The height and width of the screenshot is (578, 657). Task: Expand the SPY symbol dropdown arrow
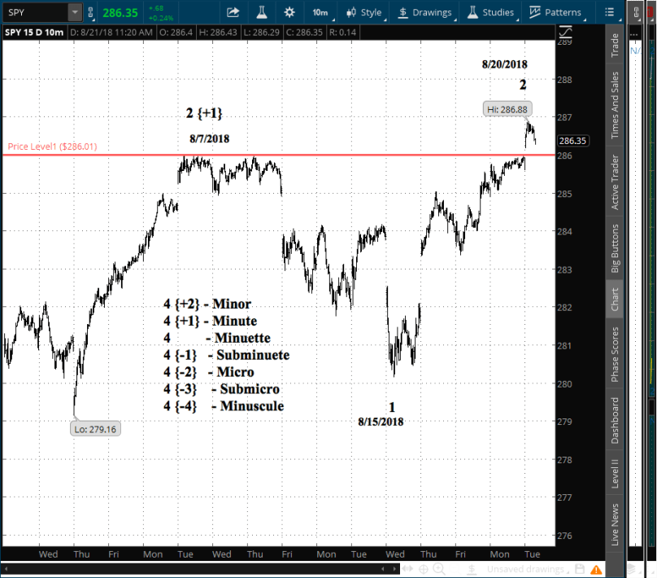tap(75, 12)
